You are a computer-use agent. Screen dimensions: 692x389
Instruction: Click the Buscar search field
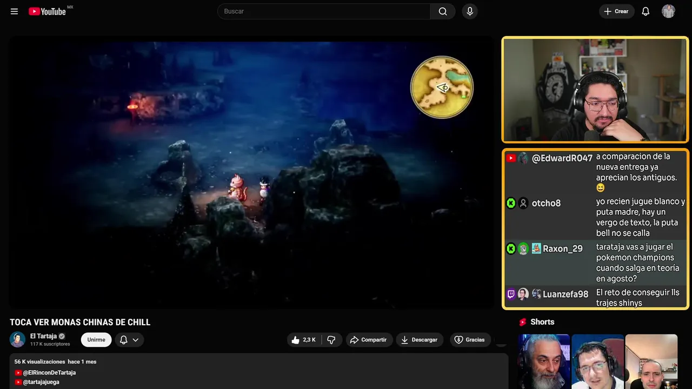(x=324, y=11)
